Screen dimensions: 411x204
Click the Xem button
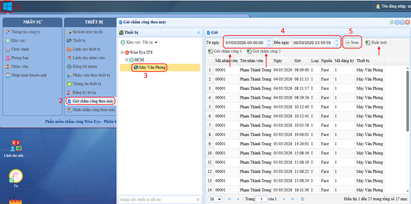click(352, 43)
